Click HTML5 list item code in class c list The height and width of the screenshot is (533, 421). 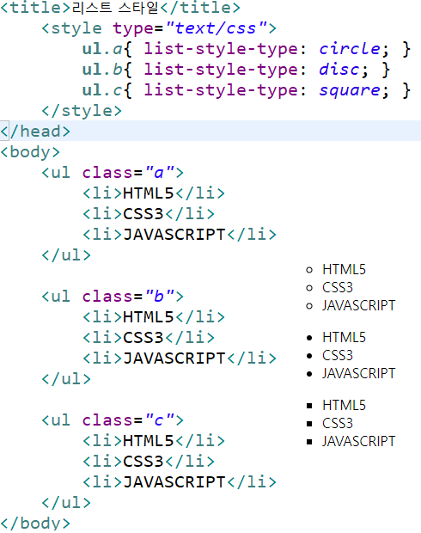[154, 441]
